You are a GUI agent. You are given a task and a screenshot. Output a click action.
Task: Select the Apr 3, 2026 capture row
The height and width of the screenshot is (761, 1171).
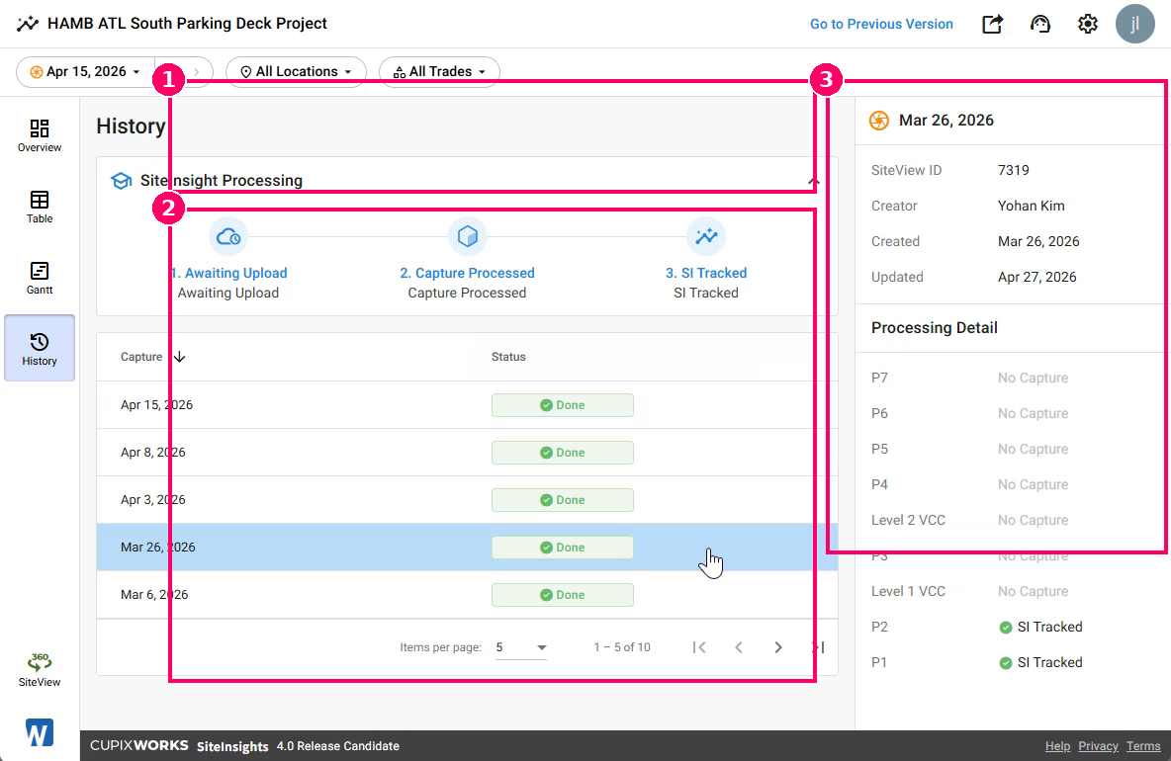(x=468, y=500)
